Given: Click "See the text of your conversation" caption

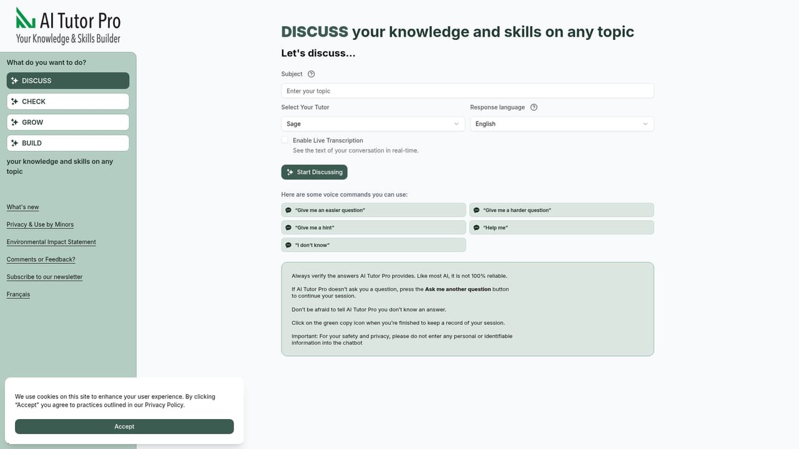Looking at the screenshot, I should point(356,150).
